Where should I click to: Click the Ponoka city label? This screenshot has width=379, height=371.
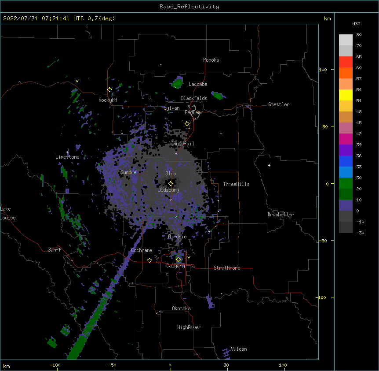(x=211, y=60)
